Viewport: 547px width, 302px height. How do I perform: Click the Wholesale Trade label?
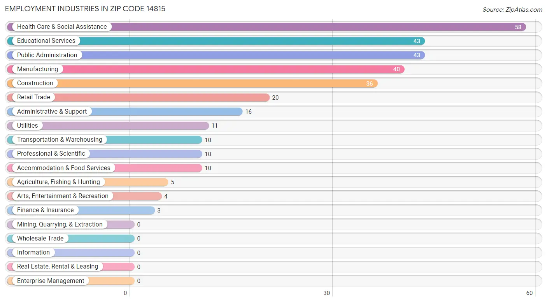40,239
